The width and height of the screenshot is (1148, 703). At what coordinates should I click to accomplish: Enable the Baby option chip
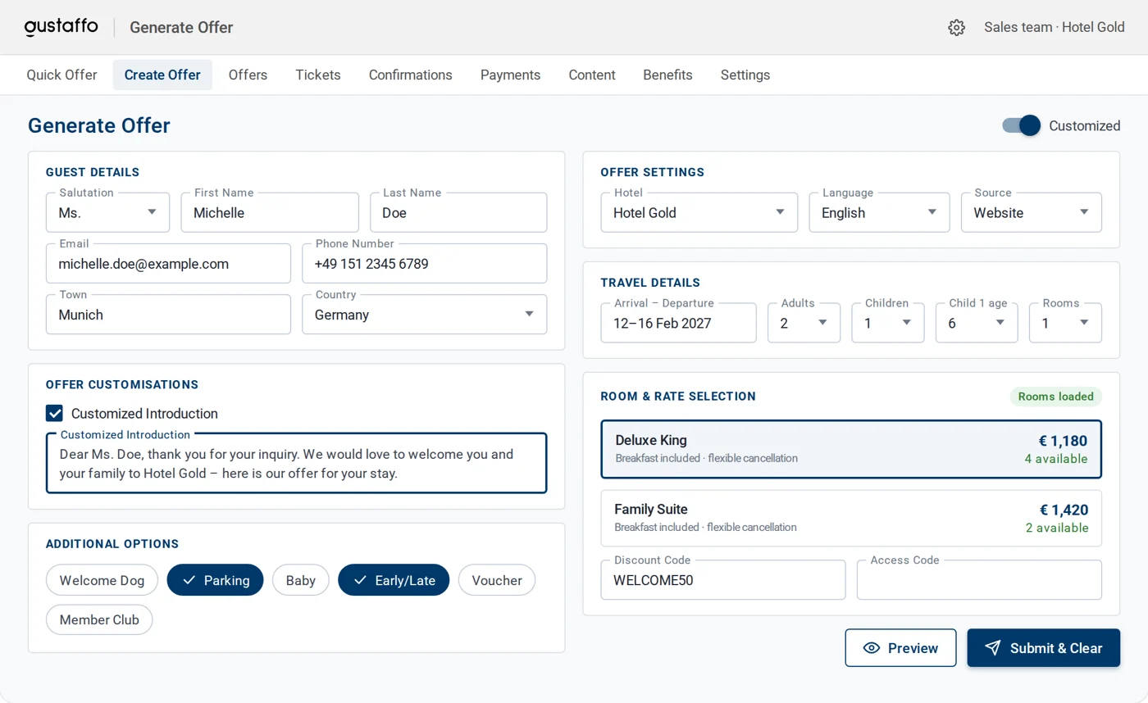(300, 580)
